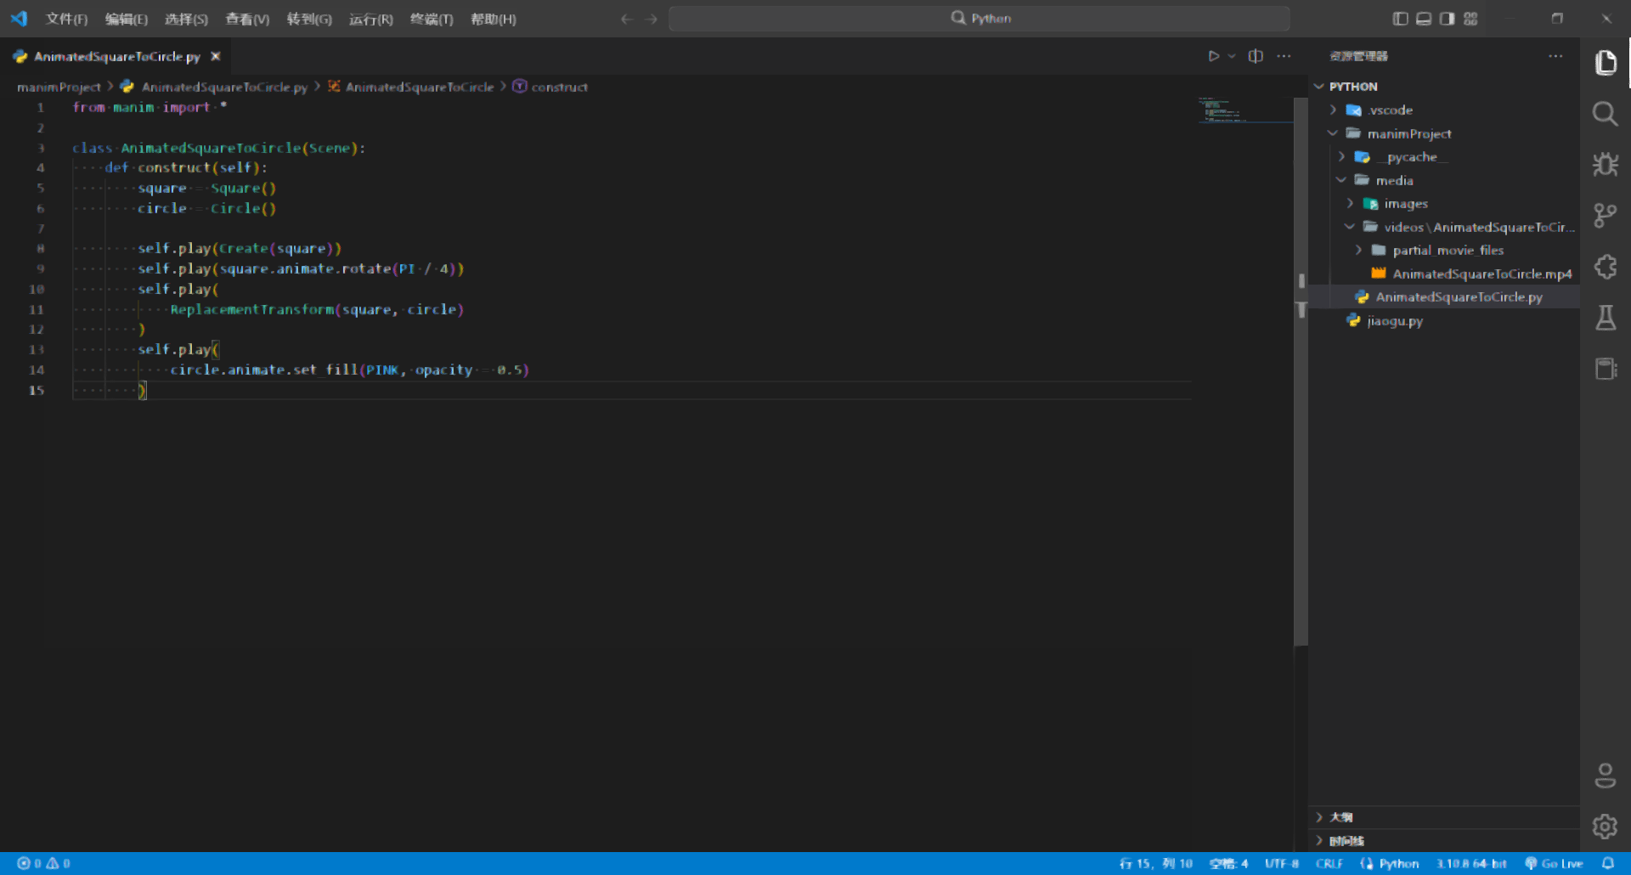Click the split editor icon

(x=1256, y=56)
